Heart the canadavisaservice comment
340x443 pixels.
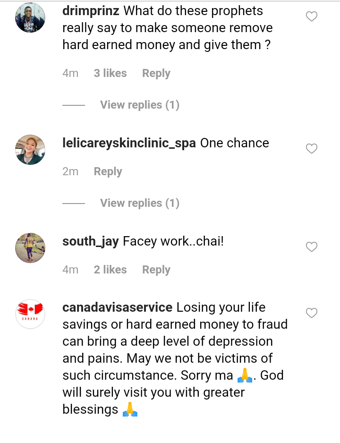[312, 313]
